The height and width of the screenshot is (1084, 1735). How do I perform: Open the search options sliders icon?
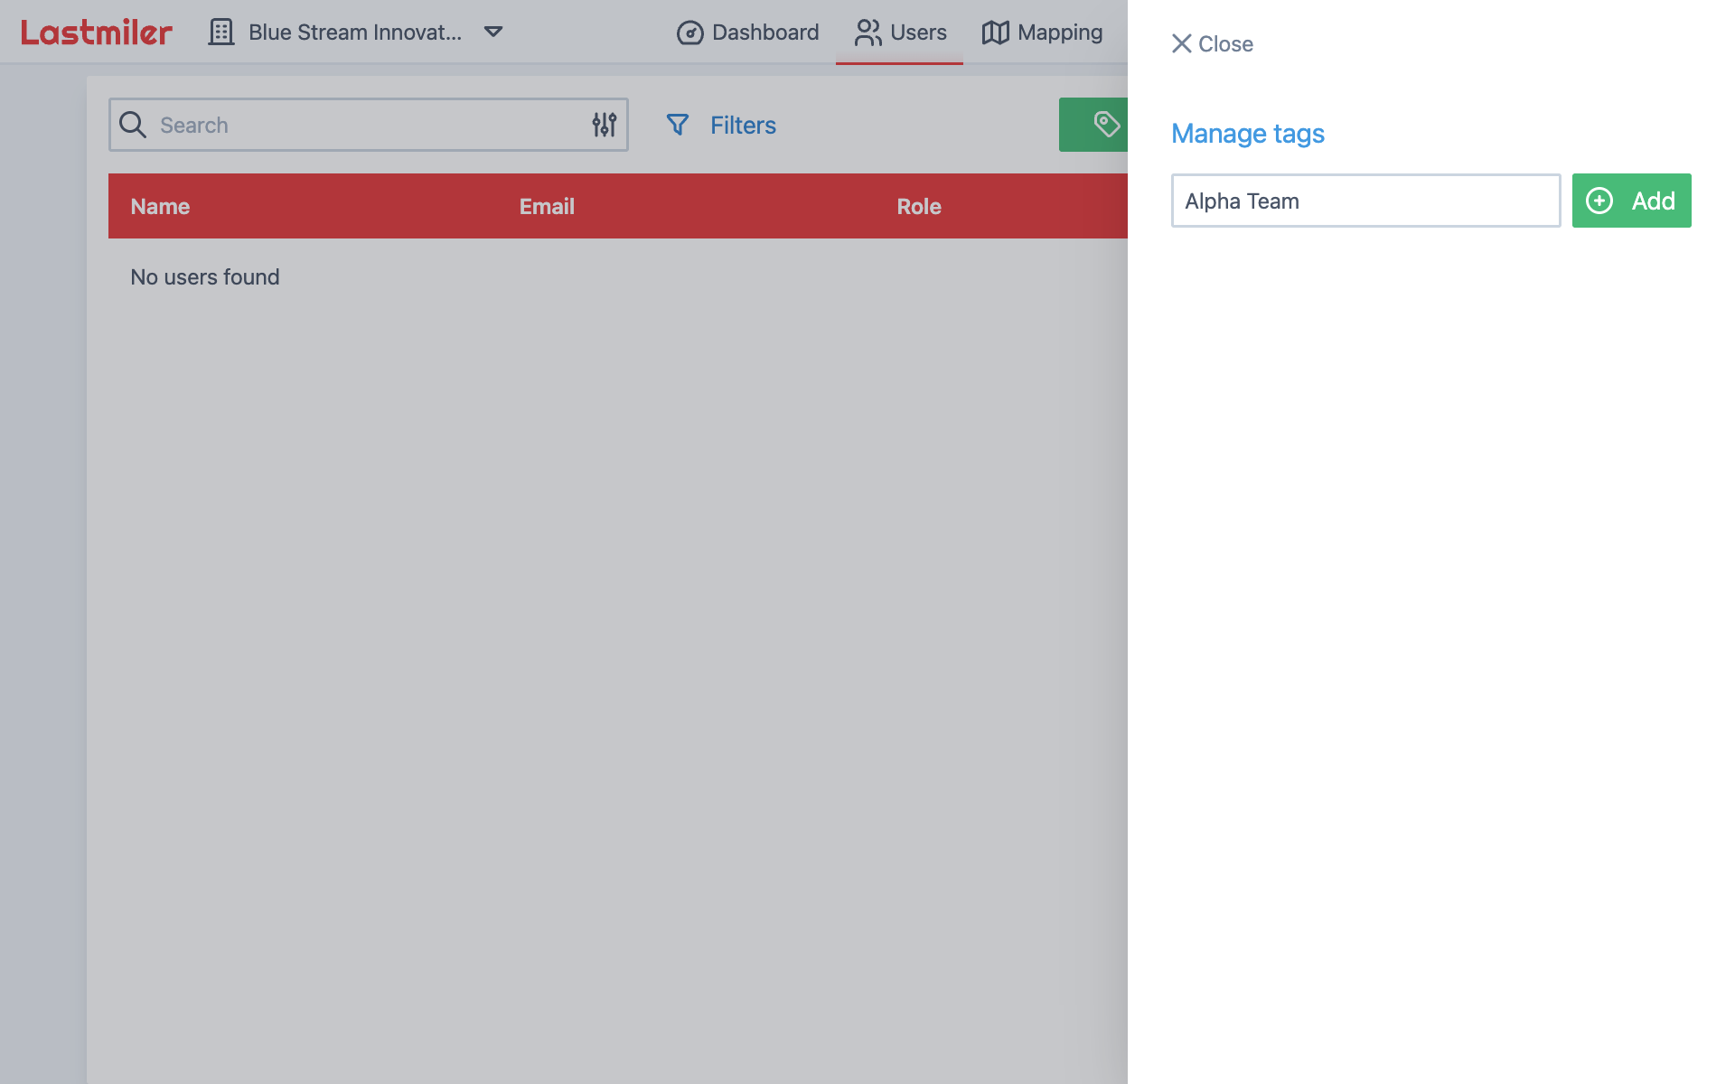[605, 125]
